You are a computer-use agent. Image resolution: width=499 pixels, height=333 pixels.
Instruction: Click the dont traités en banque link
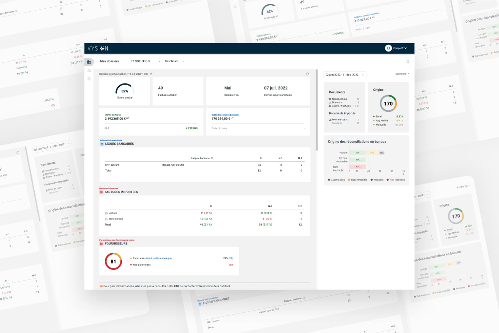159,258
